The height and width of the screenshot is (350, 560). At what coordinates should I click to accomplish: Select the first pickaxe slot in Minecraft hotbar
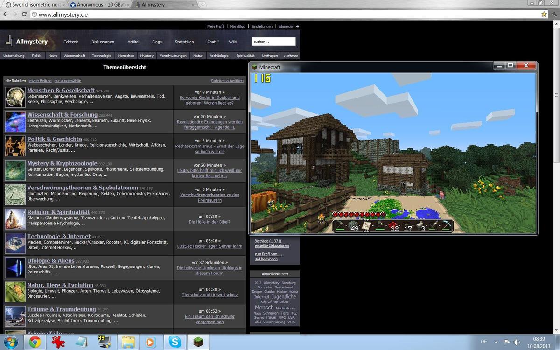(x=340, y=226)
